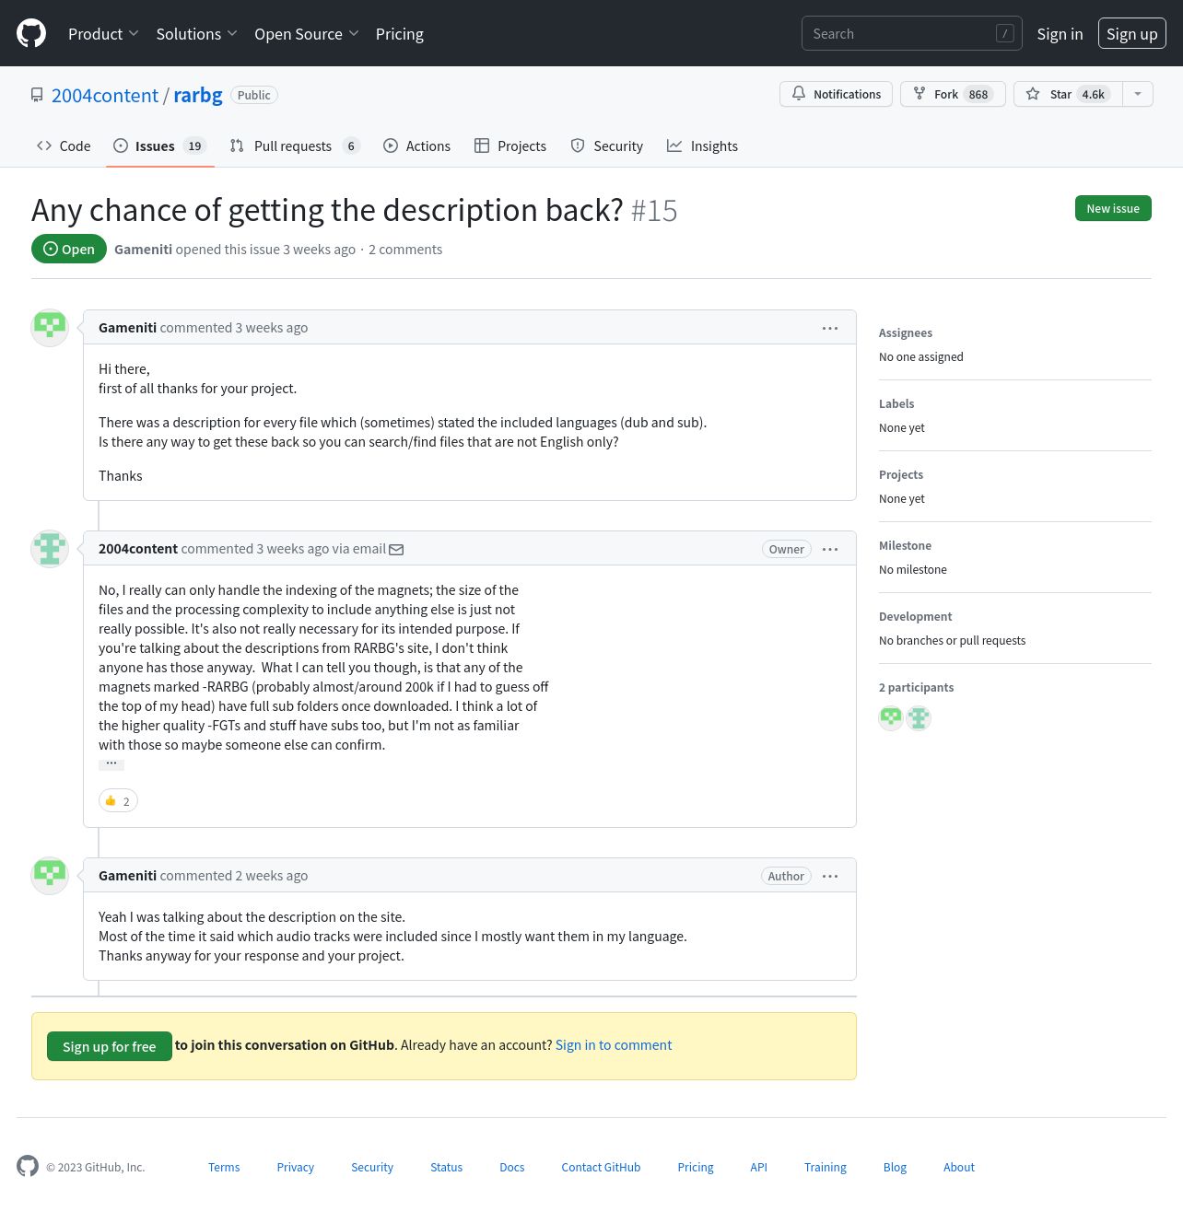Click the Sign up button
This screenshot has height=1223, width=1183.
coord(1131,33)
